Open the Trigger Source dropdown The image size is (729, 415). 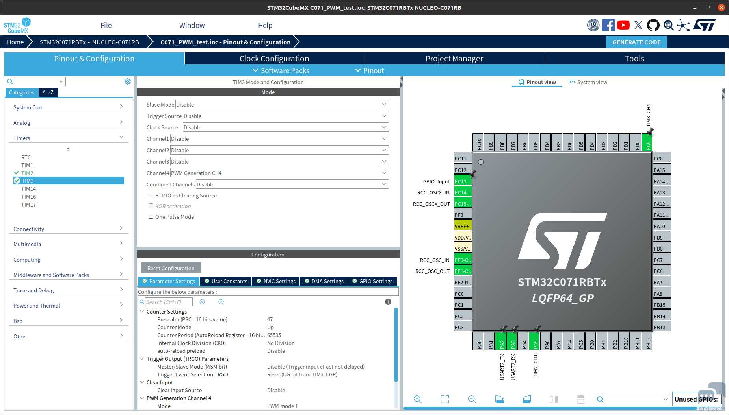[x=286, y=116]
